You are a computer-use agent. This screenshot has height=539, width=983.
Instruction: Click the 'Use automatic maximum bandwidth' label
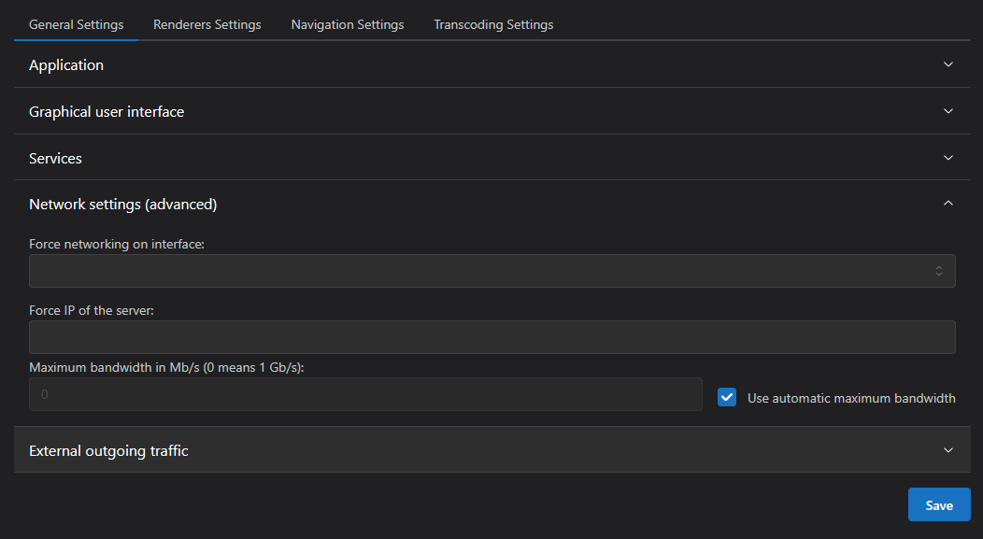851,398
